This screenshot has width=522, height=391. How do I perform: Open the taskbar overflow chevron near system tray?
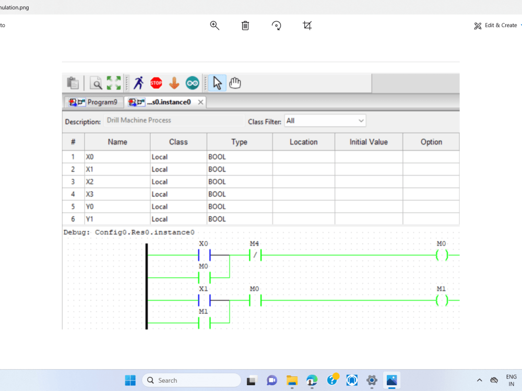tap(479, 380)
